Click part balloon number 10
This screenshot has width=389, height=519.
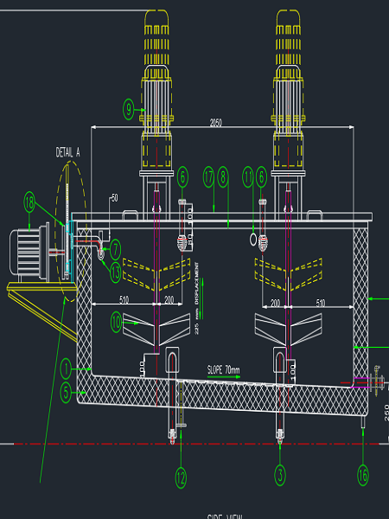tap(116, 322)
